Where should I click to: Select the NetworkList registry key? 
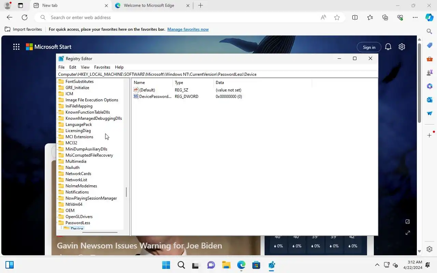coord(76,180)
